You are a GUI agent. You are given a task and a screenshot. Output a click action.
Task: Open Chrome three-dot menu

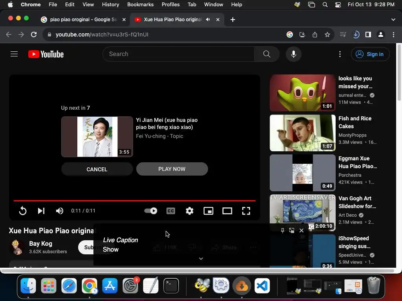pos(393,34)
